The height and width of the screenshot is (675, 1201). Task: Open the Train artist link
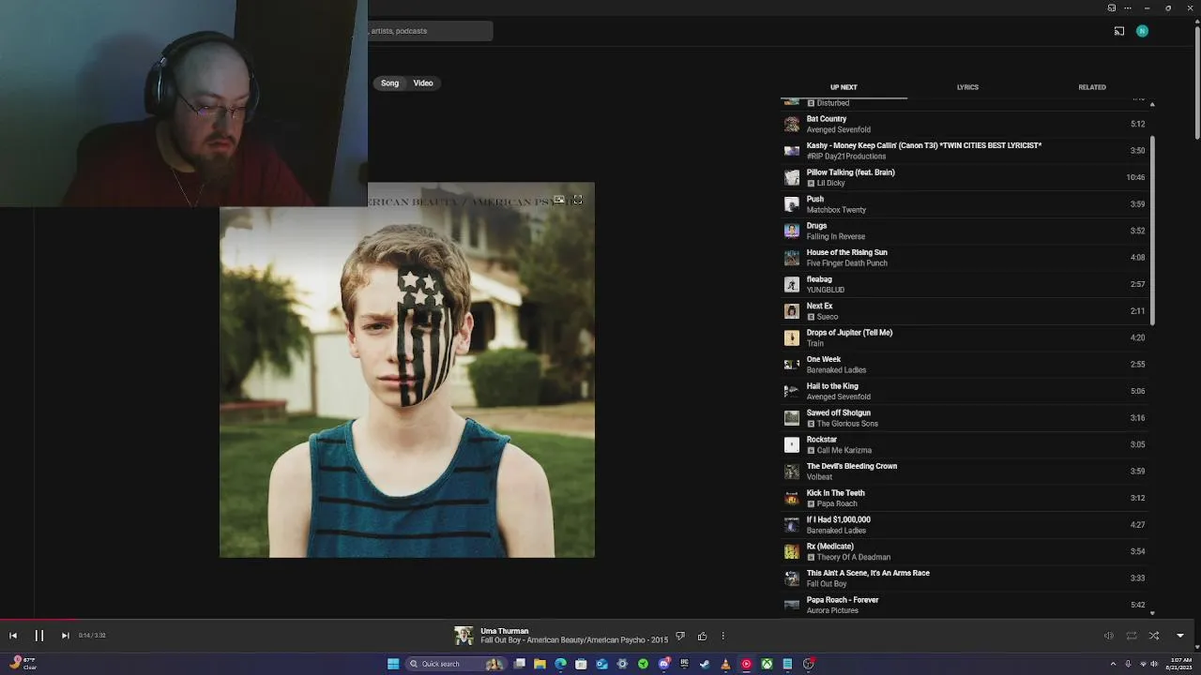pyautogui.click(x=815, y=343)
